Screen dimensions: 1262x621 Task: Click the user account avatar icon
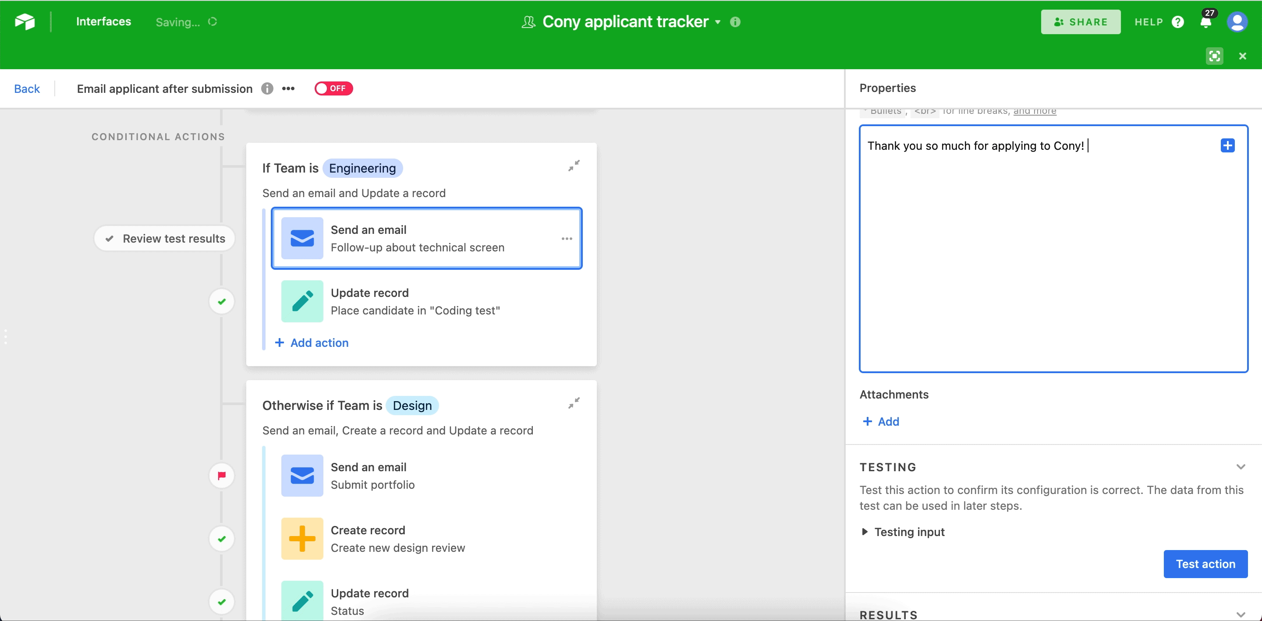pos(1237,22)
